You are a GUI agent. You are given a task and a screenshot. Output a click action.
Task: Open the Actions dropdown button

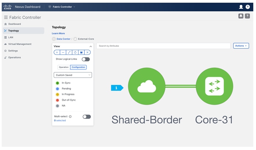click(x=241, y=46)
